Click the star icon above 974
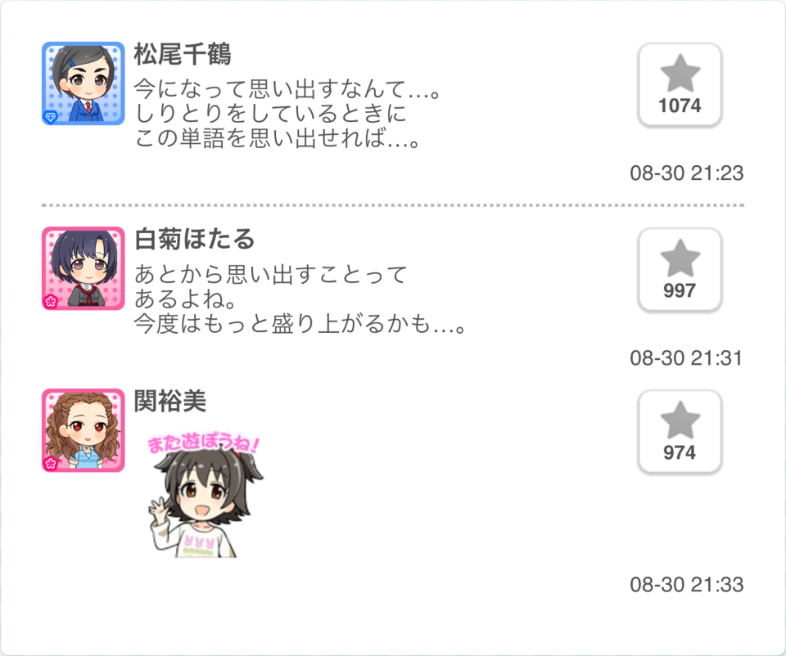786x656 pixels. click(x=680, y=420)
